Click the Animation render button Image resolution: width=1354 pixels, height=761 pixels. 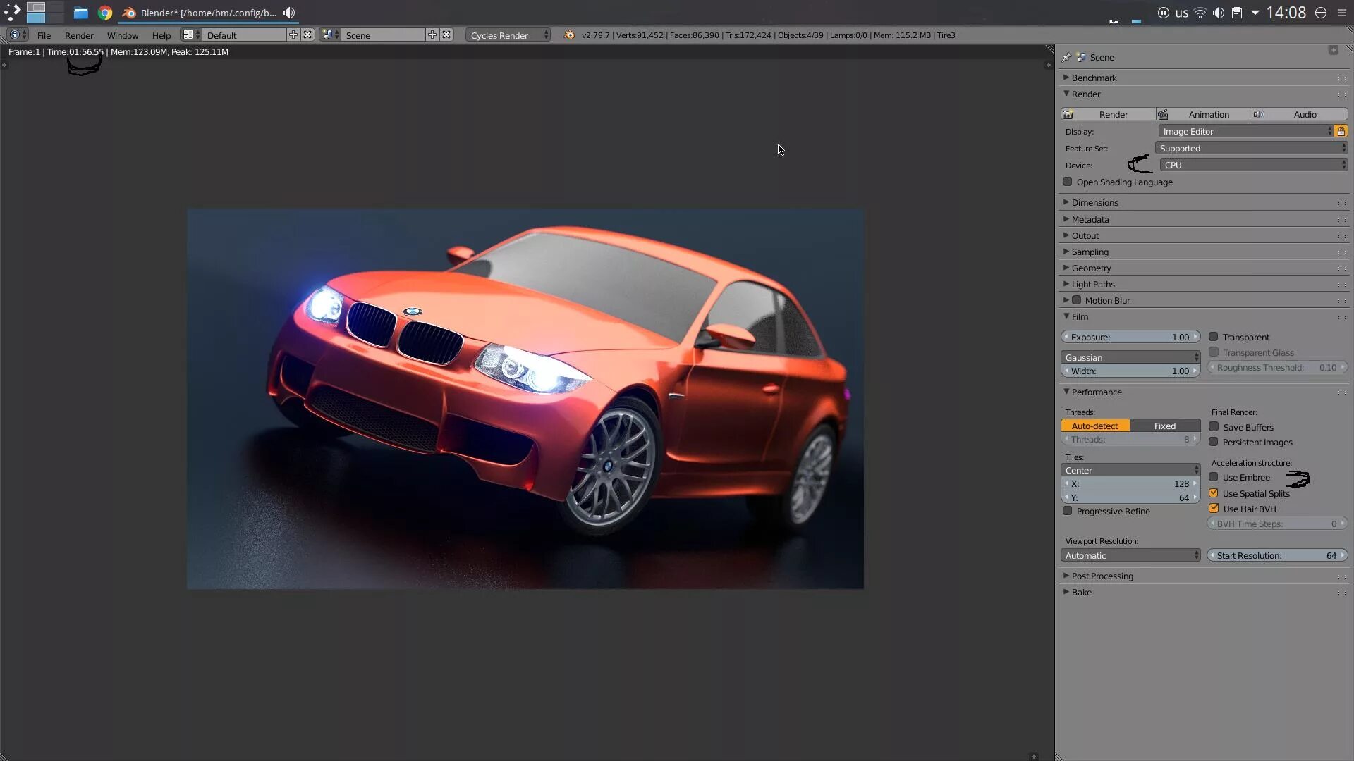pos(1204,114)
